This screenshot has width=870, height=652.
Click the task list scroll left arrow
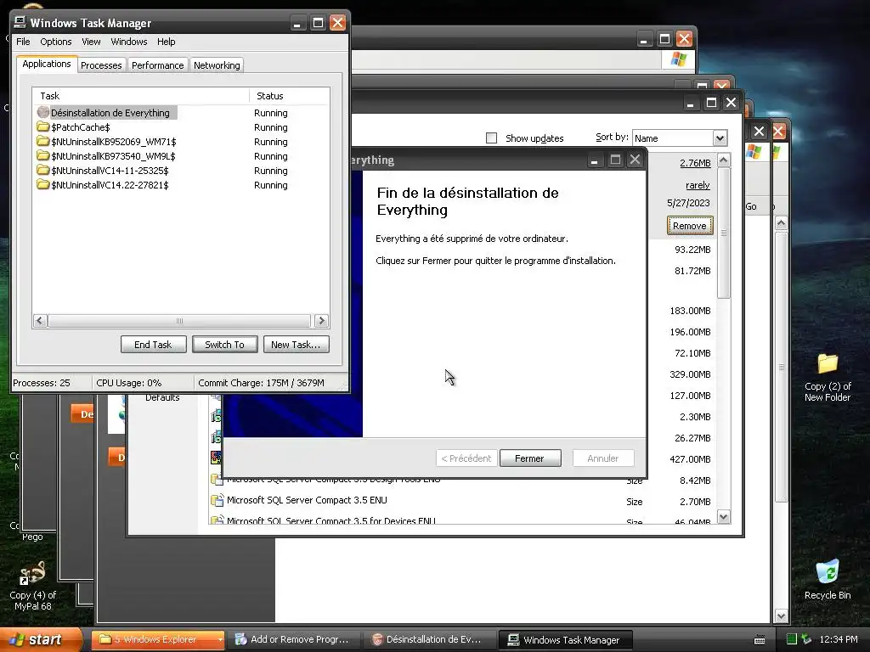click(x=39, y=320)
